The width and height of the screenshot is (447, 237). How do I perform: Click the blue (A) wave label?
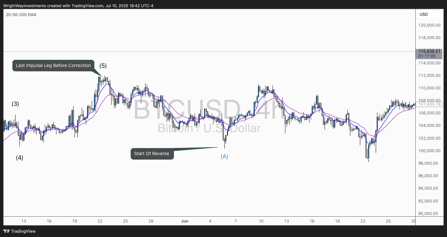(224, 156)
